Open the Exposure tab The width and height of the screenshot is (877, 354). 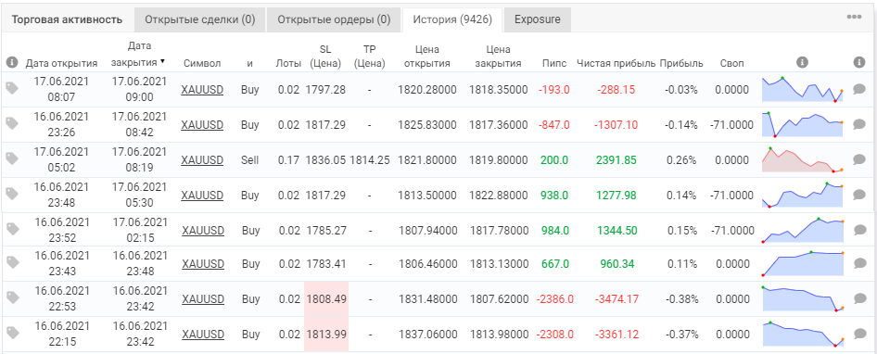click(538, 19)
